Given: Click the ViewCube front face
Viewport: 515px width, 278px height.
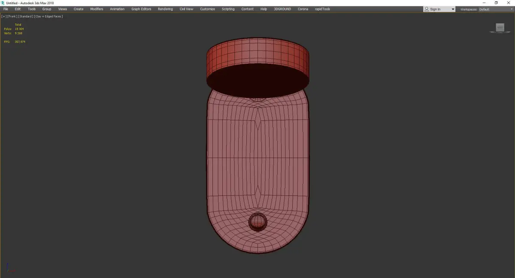Looking at the screenshot, I should (500, 27).
